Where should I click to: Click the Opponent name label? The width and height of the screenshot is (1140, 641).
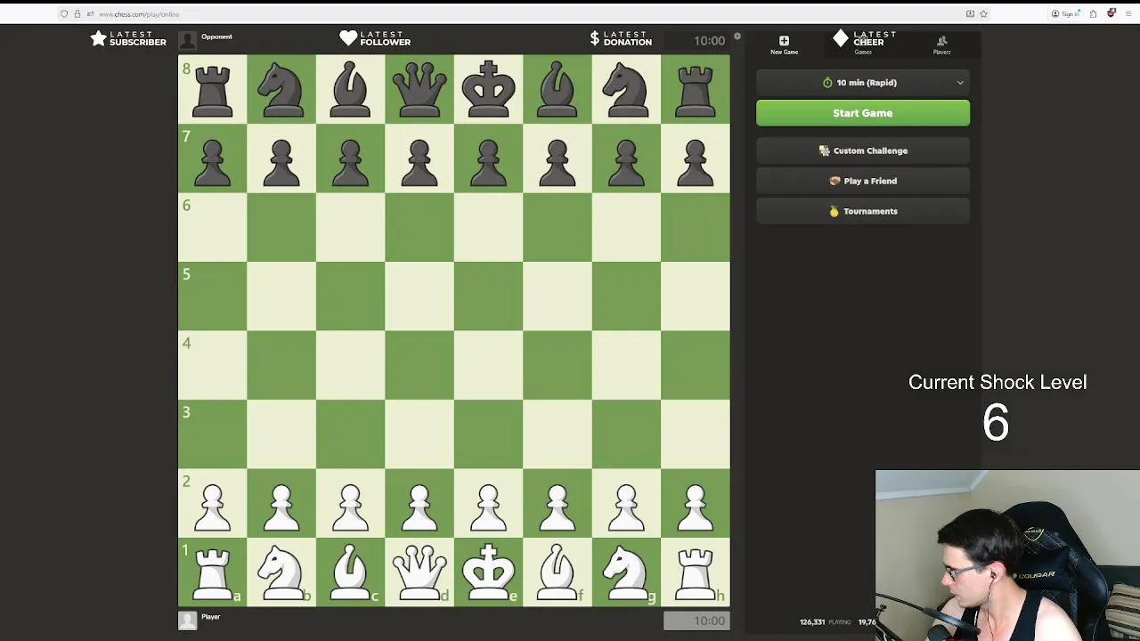[216, 37]
